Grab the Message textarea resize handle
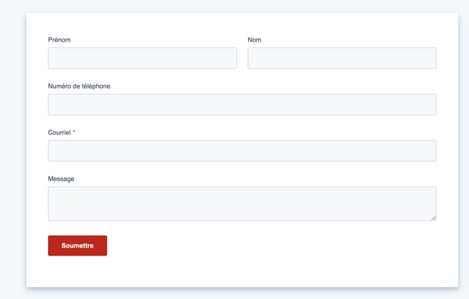The image size is (469, 299). coord(434,218)
